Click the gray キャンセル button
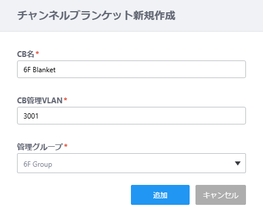 point(221,195)
